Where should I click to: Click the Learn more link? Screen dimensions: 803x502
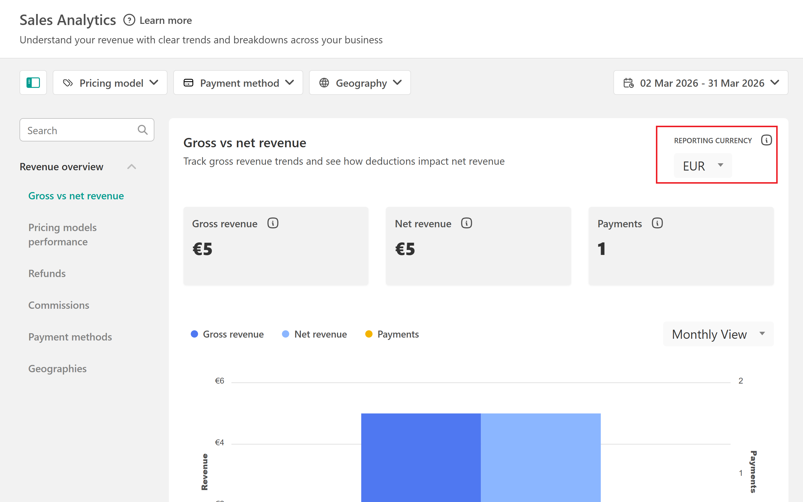(165, 20)
